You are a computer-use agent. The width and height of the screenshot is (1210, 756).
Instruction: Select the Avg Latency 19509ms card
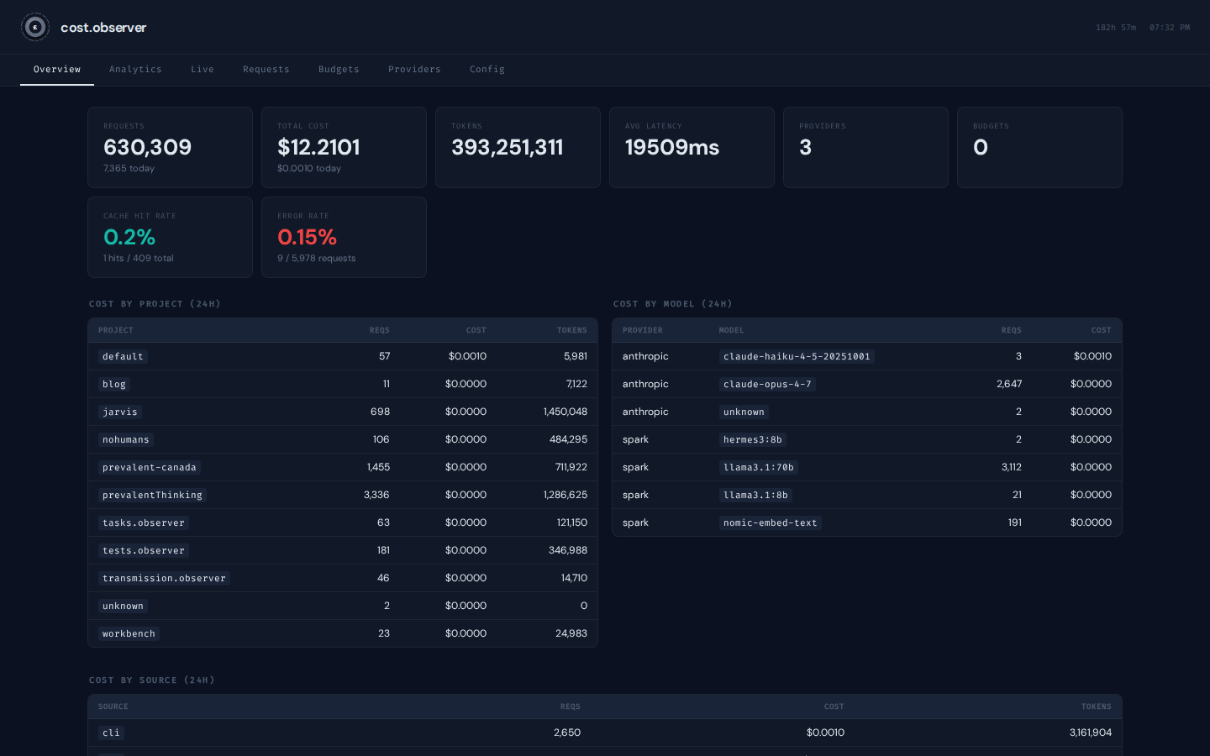[692, 147]
